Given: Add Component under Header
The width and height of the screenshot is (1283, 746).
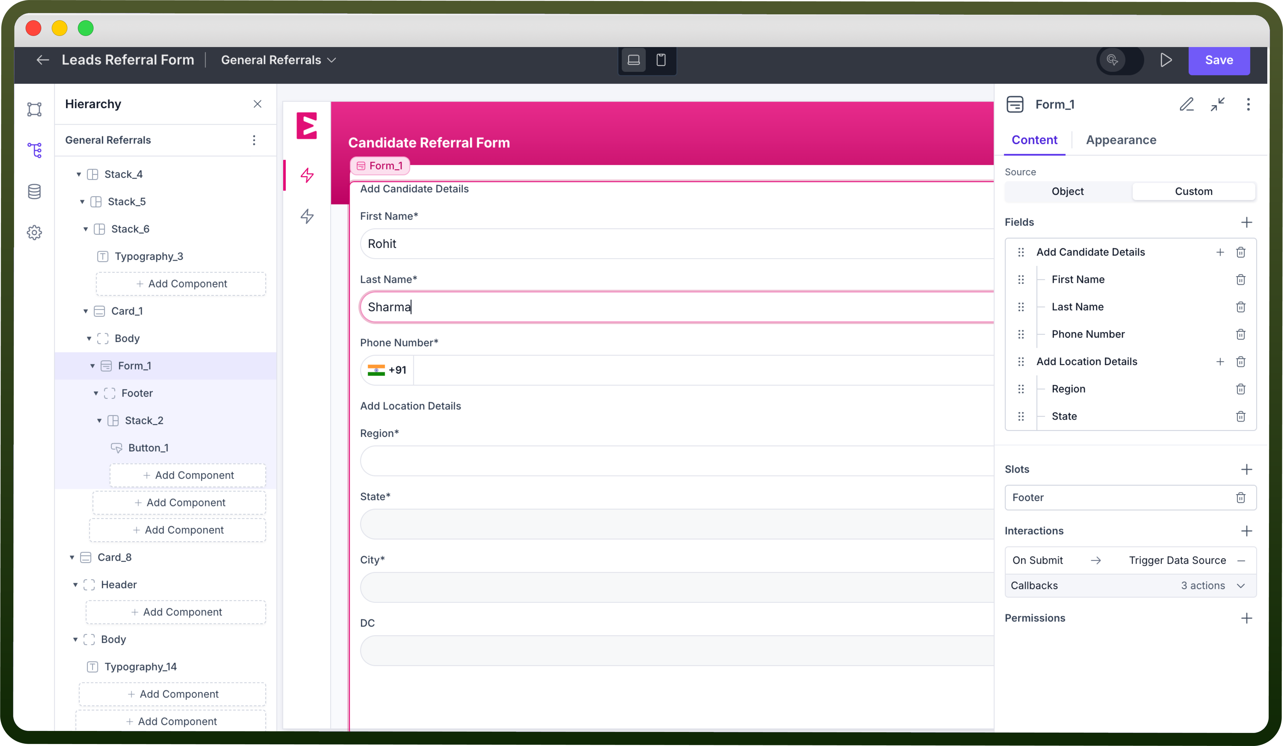Looking at the screenshot, I should (x=176, y=612).
